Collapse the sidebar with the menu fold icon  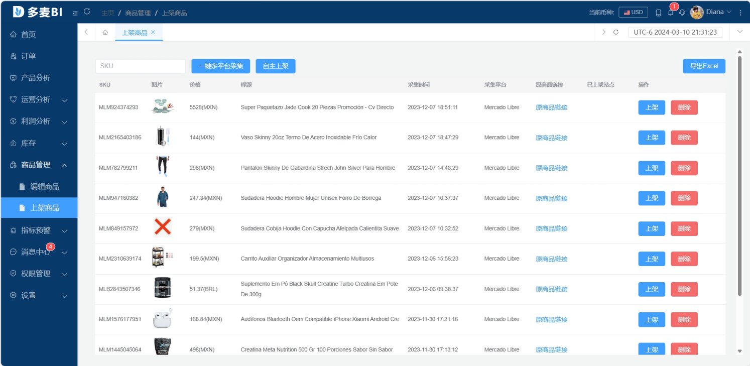[x=75, y=13]
